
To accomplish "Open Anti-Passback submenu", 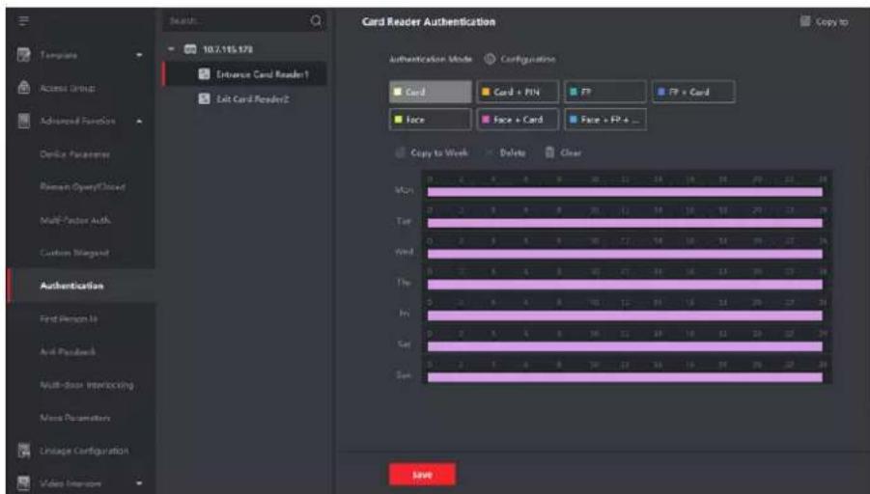I will coord(68,351).
